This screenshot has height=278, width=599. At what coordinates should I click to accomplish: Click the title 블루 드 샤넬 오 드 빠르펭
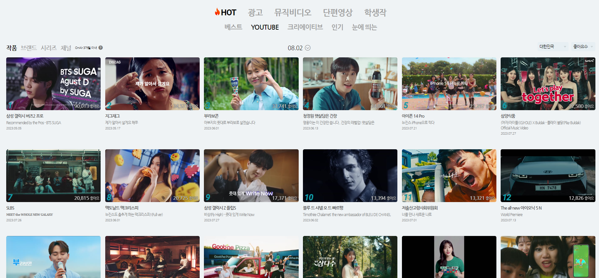pyautogui.click(x=323, y=208)
